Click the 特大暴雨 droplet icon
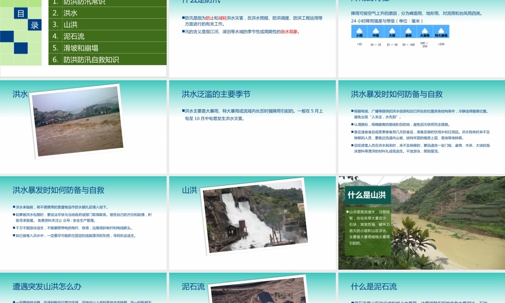This screenshot has width=505, height=303. click(441, 31)
